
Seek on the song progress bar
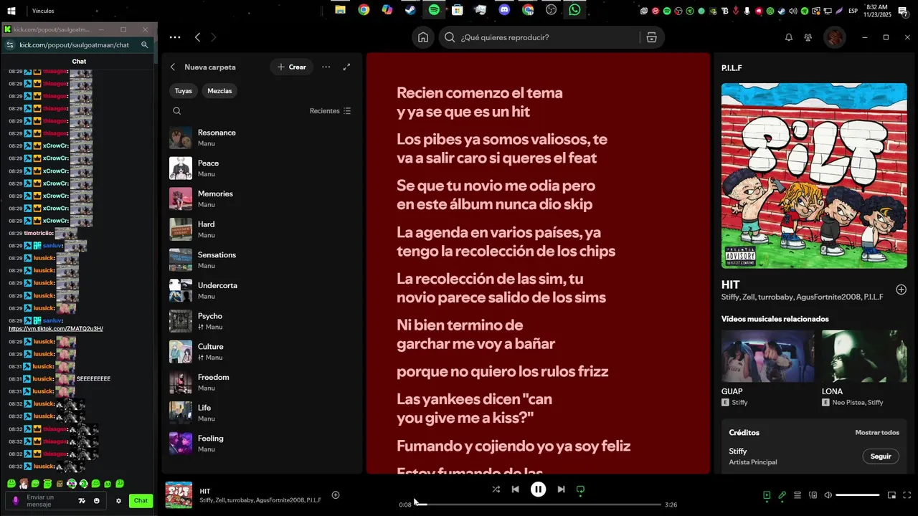coord(538,505)
